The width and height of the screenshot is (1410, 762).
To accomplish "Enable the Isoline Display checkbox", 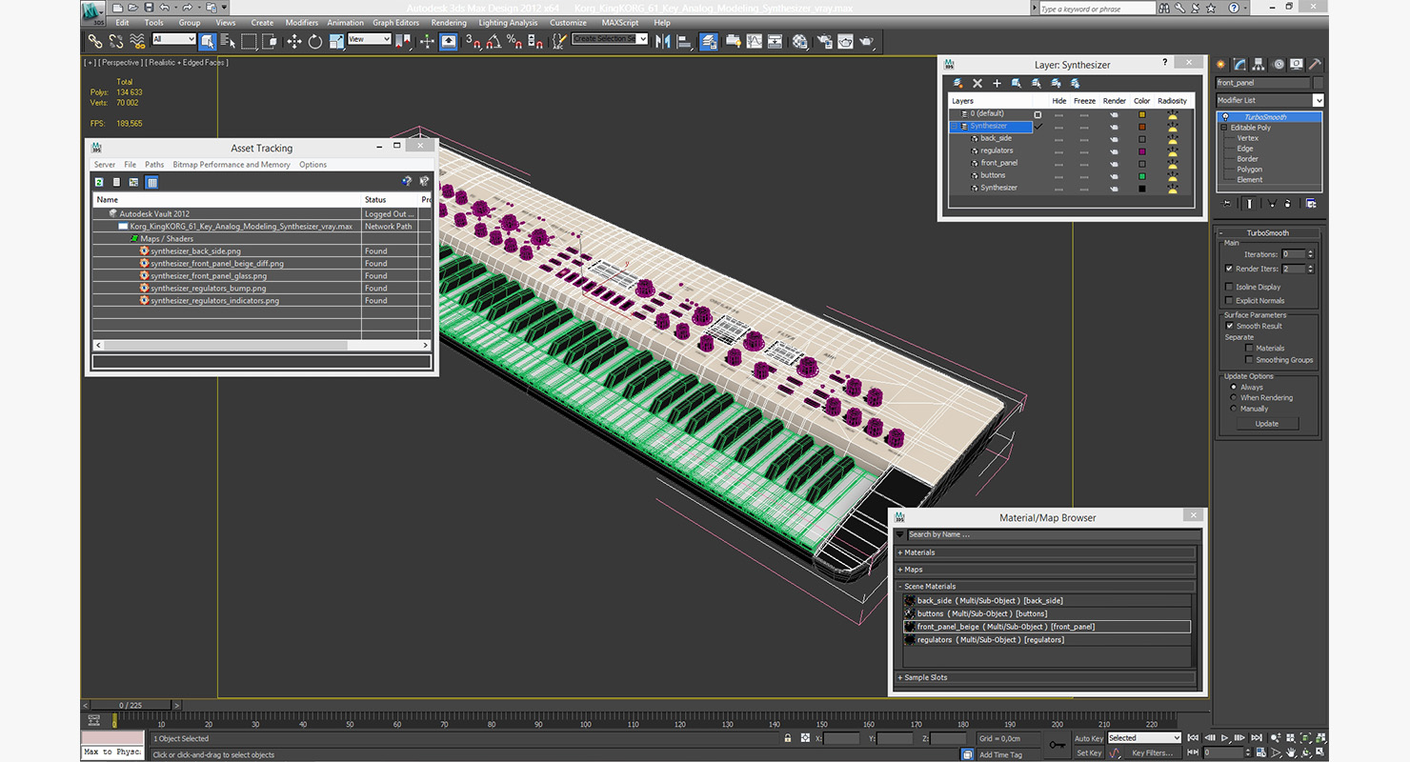I will (1229, 287).
